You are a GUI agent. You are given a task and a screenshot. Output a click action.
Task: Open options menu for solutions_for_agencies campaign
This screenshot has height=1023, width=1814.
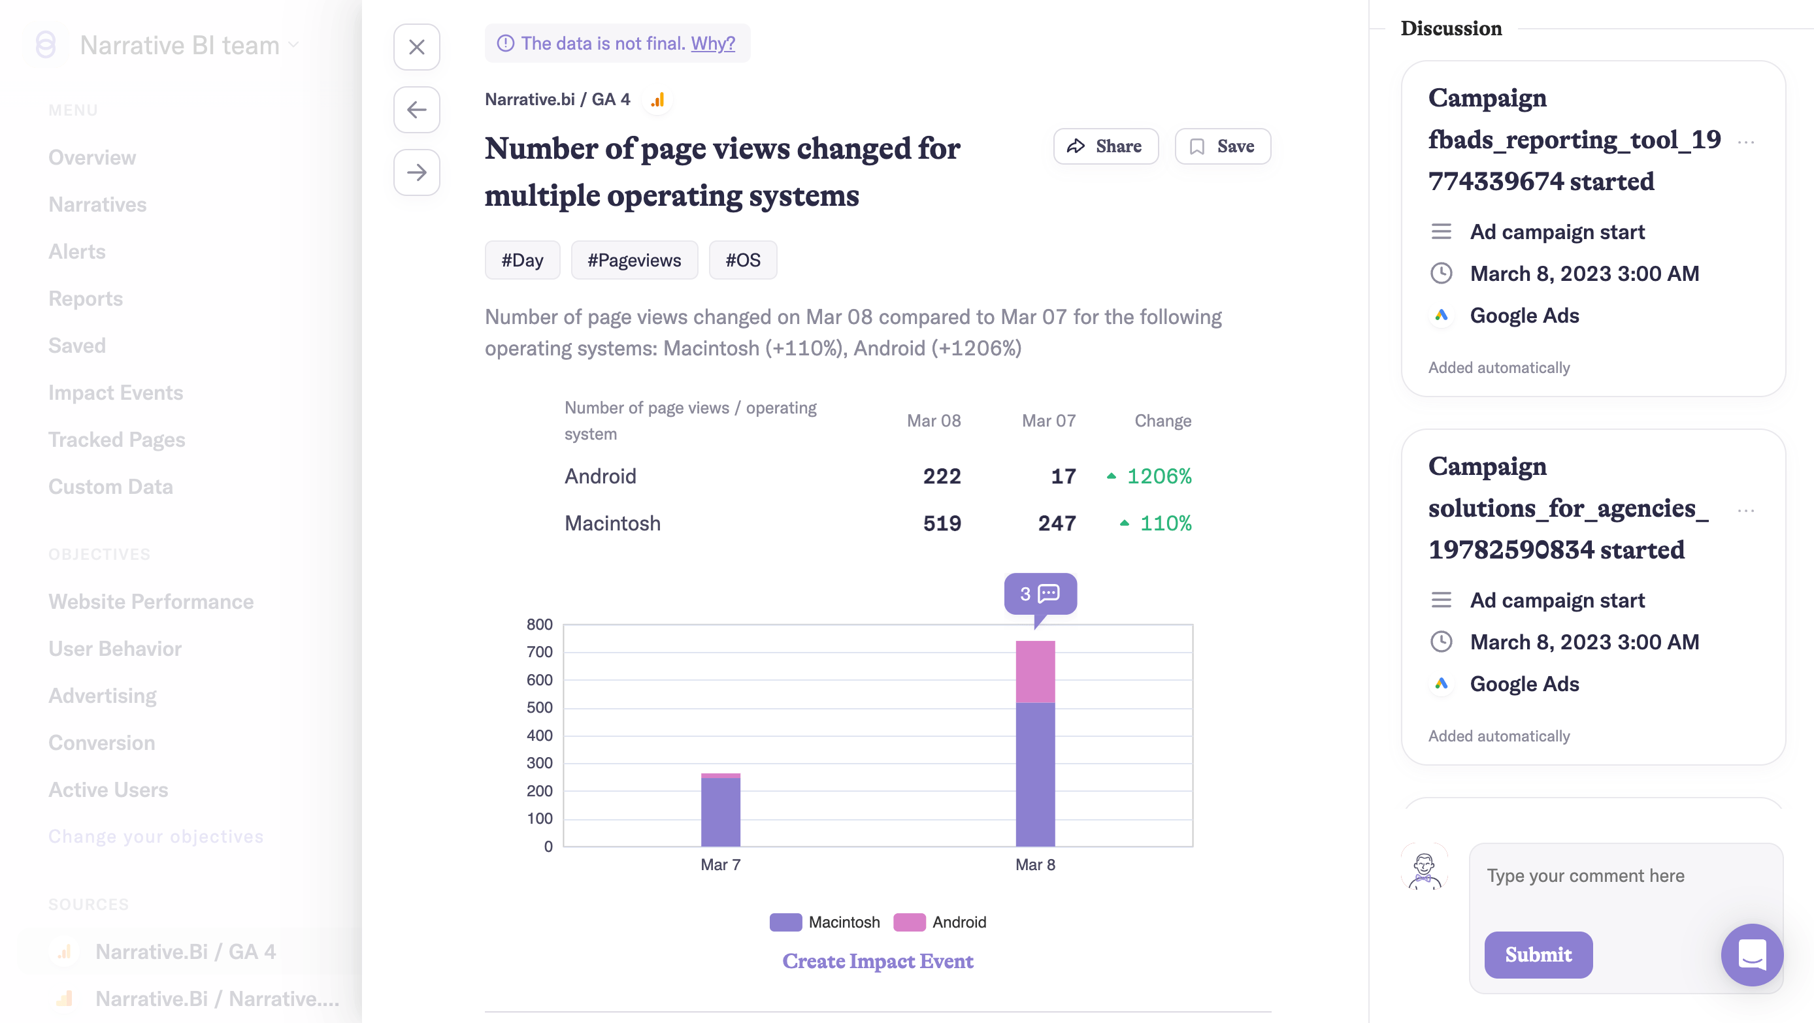tap(1745, 510)
